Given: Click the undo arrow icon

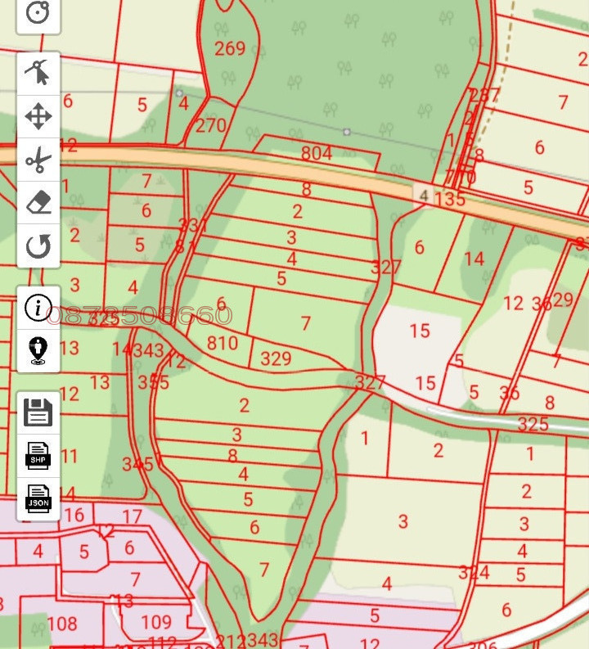Looking at the screenshot, I should (38, 246).
